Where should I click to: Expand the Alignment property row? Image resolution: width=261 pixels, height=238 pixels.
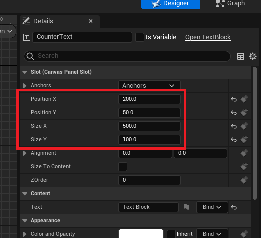tap(25, 153)
